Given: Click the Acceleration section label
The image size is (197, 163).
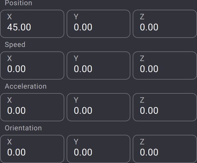Looking at the screenshot, I should coord(26,86).
